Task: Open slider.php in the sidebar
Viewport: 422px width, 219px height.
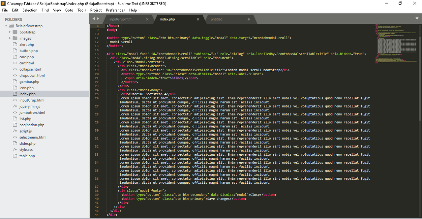Action: (27, 143)
